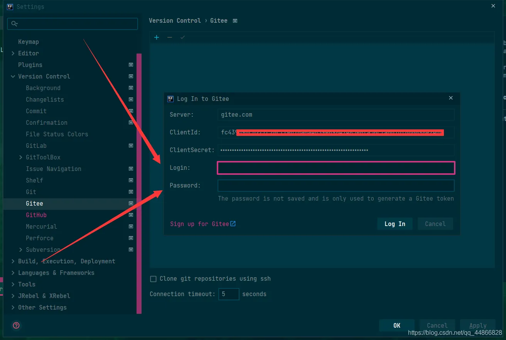Expand Other Settings node
The height and width of the screenshot is (340, 506).
coord(13,307)
